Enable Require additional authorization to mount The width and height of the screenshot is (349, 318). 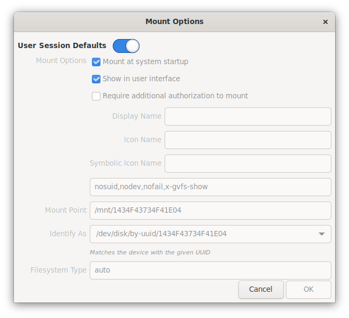pos(96,96)
